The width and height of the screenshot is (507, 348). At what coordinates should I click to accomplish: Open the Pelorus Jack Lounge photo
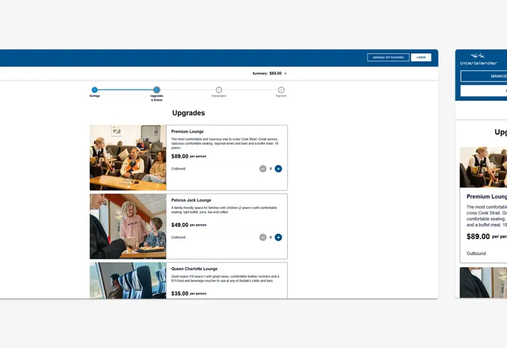coord(128,227)
